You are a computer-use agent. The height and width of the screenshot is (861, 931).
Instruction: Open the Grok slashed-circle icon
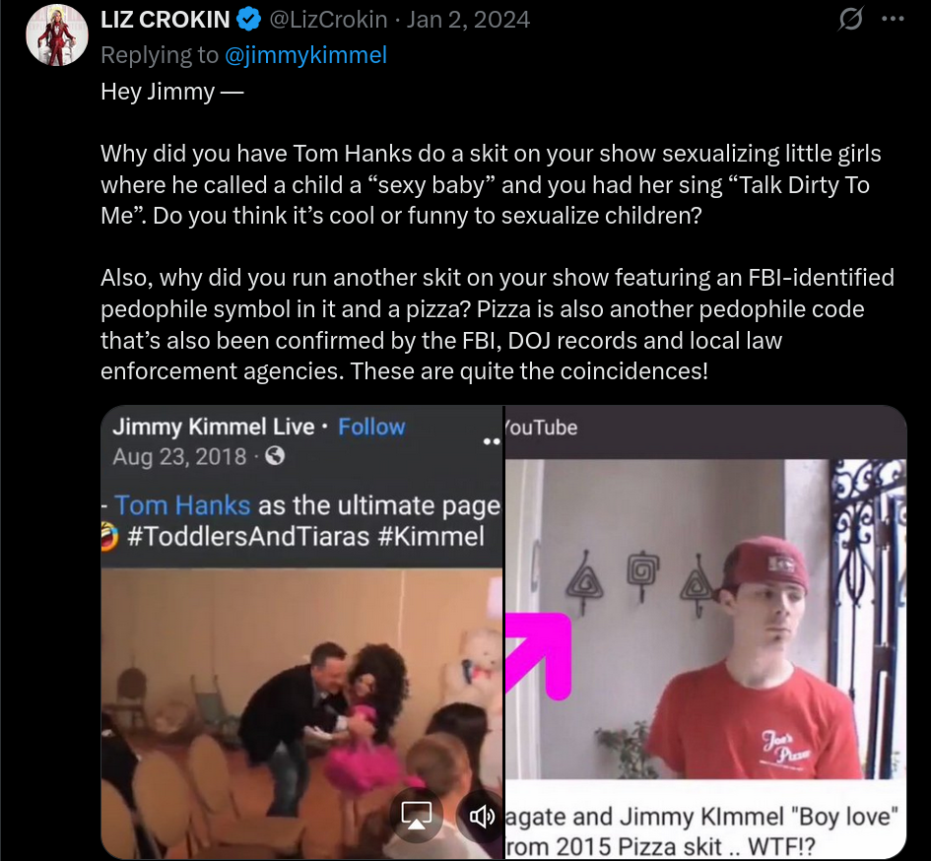click(850, 19)
